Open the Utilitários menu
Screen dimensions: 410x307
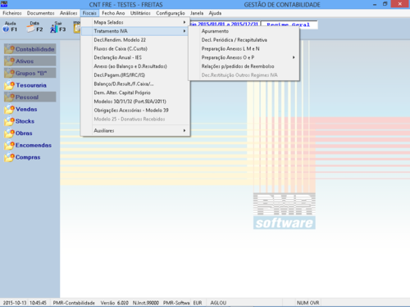click(140, 13)
